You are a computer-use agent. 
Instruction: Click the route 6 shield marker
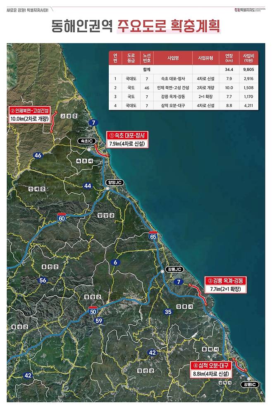coord(115,262)
